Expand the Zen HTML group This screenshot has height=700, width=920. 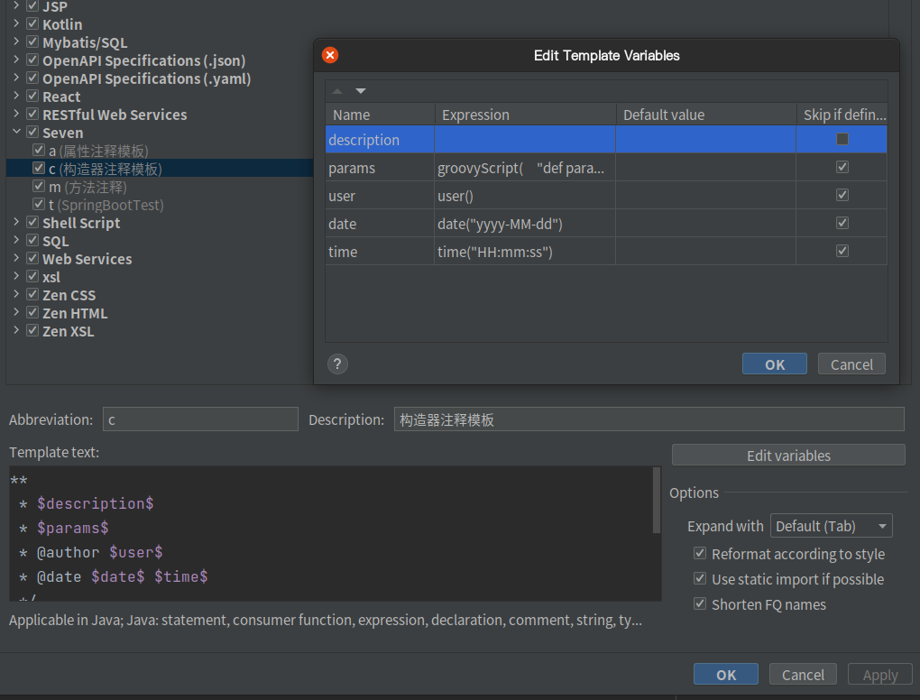click(16, 313)
